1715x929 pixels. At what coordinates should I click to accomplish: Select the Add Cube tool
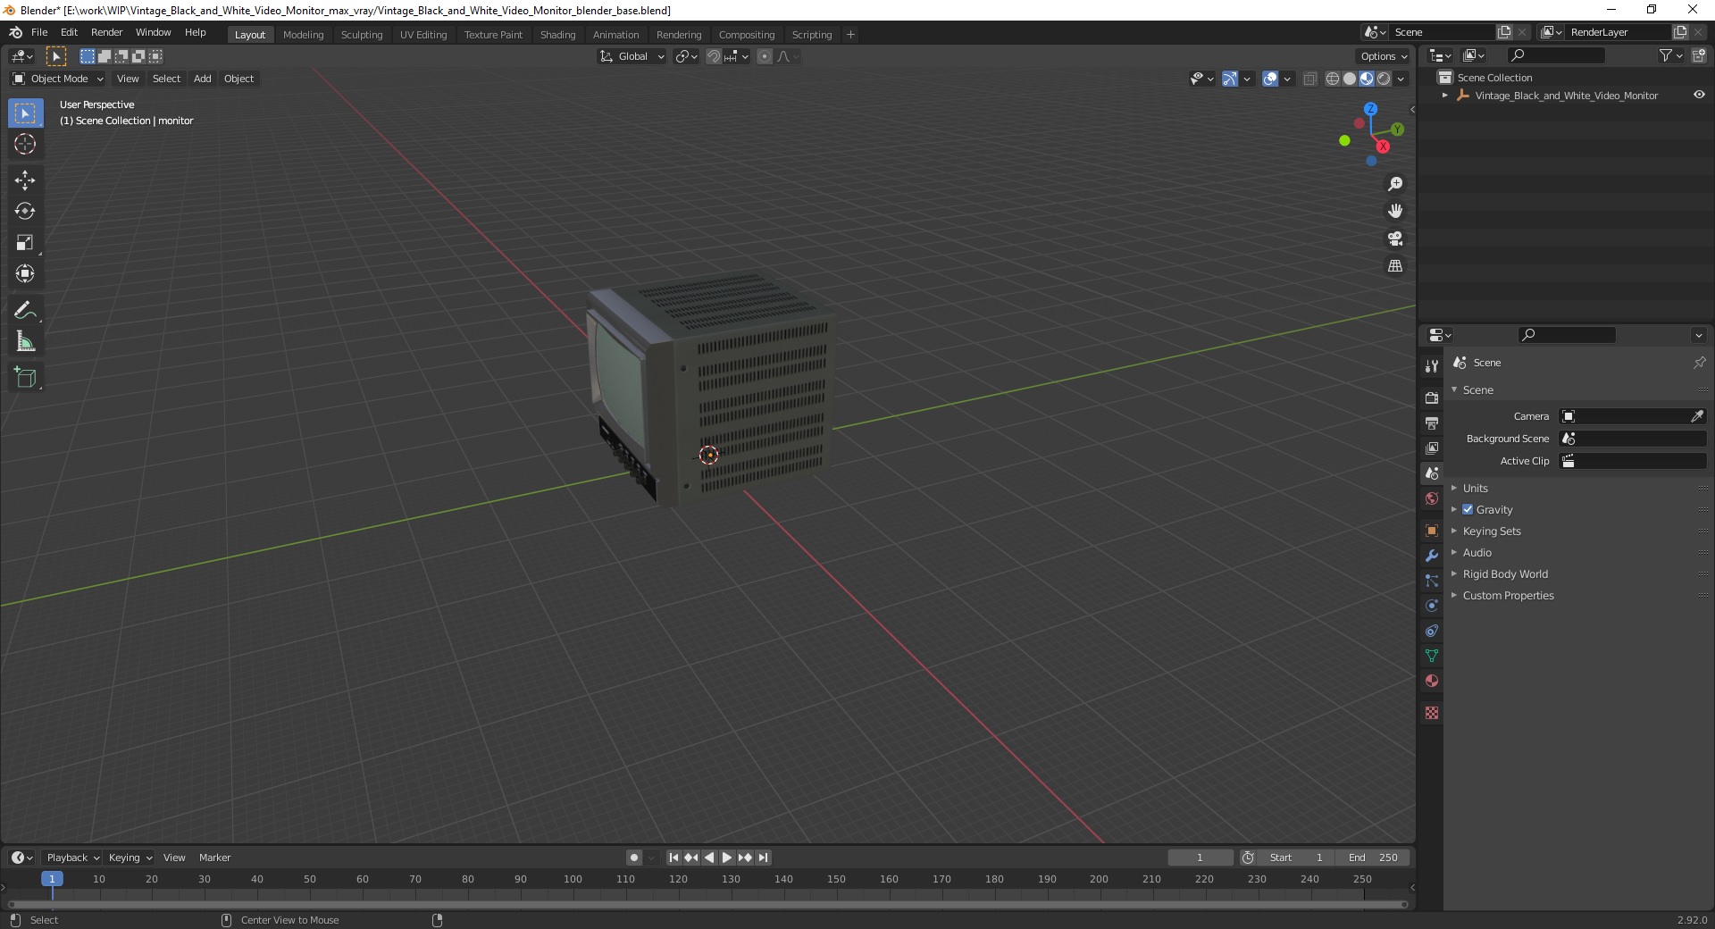pyautogui.click(x=25, y=378)
